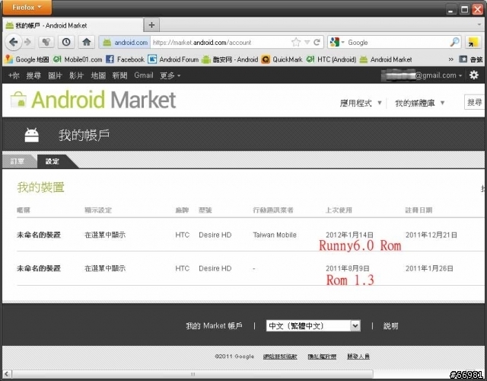The image size is (487, 381).
Task: Open the middle footer link below language selector
Action: [322, 357]
